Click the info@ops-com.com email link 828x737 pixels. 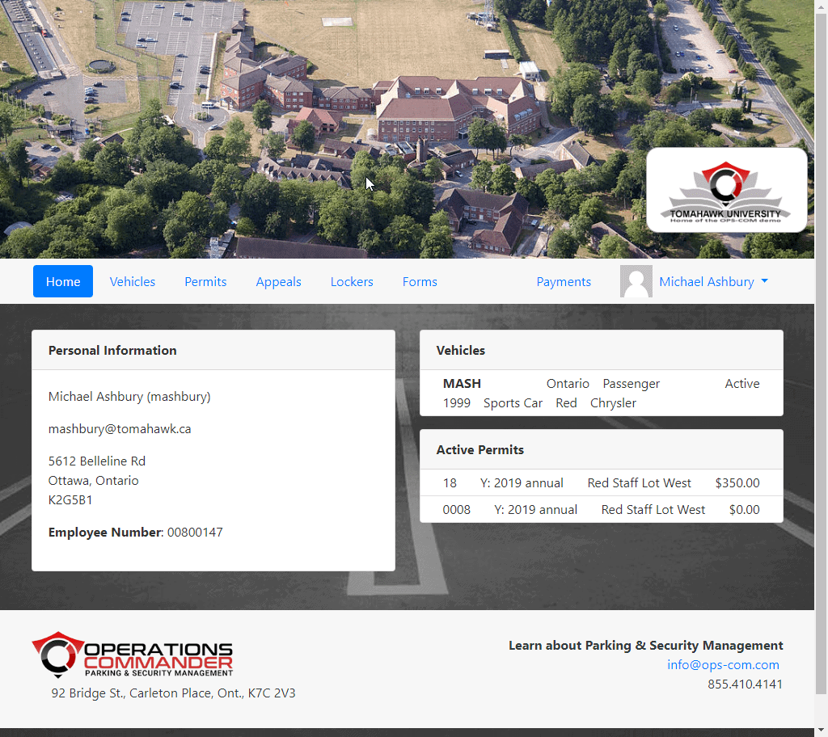click(723, 664)
